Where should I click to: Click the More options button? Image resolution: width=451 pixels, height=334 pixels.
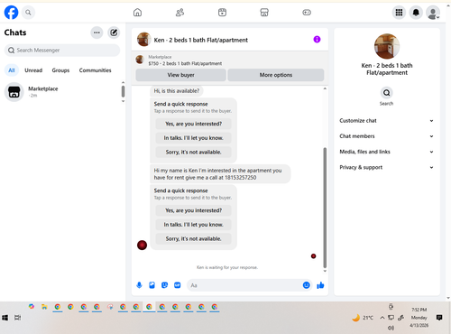pyautogui.click(x=276, y=75)
